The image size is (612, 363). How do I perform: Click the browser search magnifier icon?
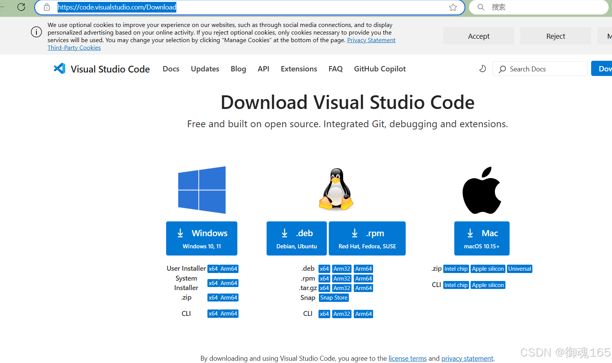click(481, 7)
